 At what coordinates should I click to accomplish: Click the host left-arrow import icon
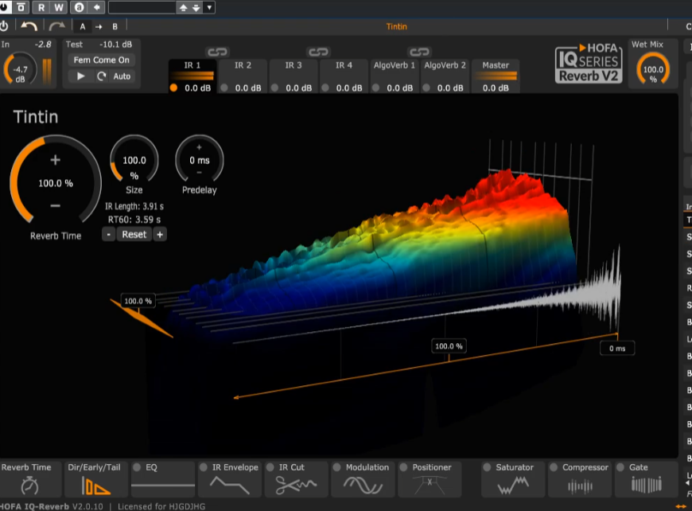pyautogui.click(x=96, y=7)
